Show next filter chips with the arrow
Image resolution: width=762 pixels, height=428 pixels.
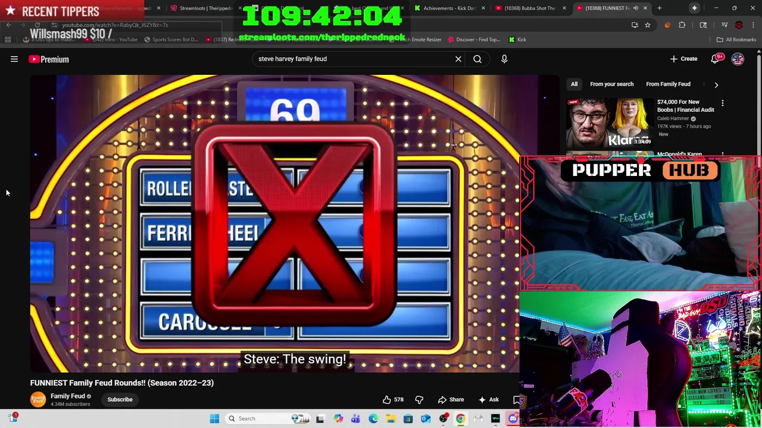pos(716,84)
